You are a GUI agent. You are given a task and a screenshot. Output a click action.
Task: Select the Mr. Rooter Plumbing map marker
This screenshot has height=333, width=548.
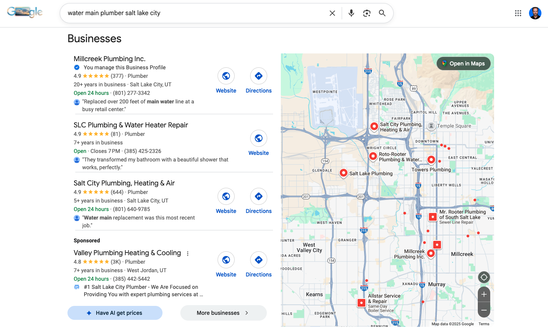point(433,217)
